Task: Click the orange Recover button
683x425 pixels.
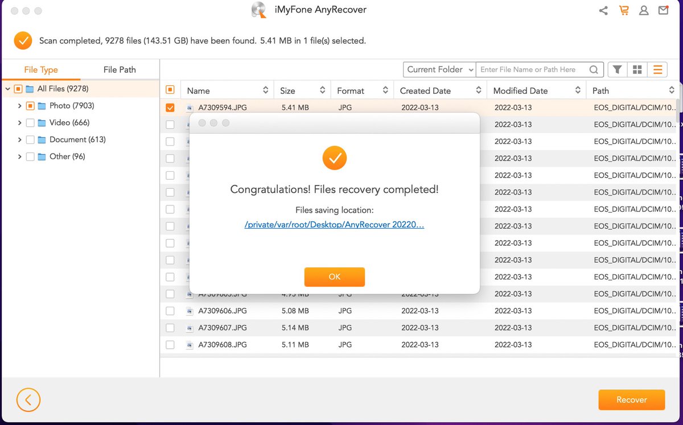Action: (632, 400)
